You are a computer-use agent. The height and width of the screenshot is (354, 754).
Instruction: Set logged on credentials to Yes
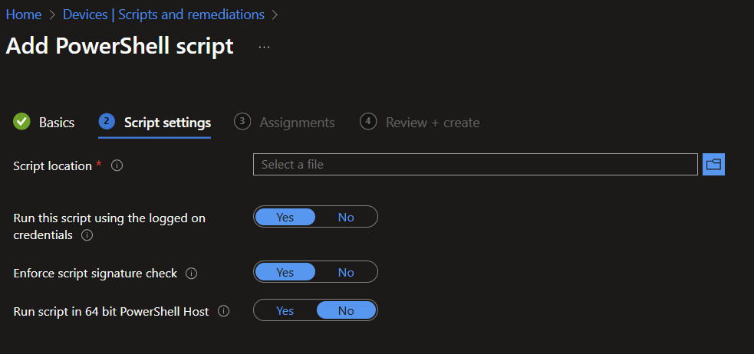pos(285,217)
